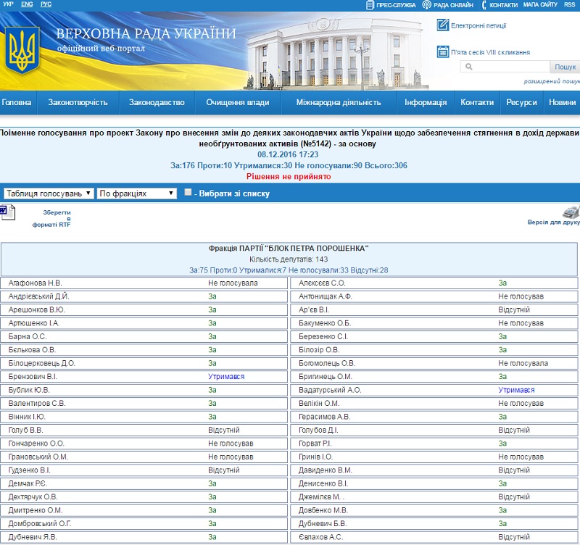Click the РАДА ОНЛАЙН broadcast icon
The width and height of the screenshot is (580, 545).
tap(427, 5)
